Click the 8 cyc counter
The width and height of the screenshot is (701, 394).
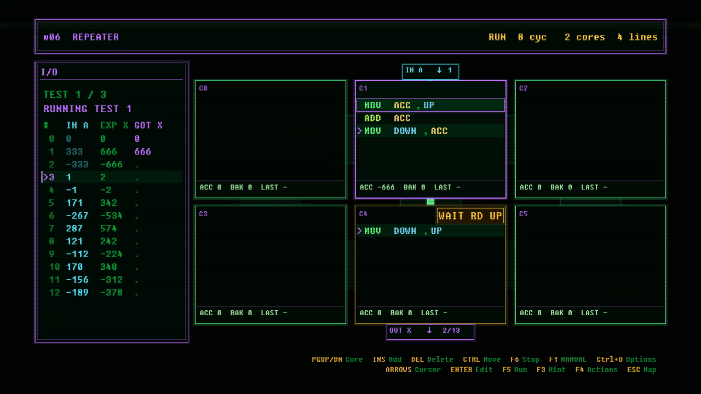tap(532, 37)
